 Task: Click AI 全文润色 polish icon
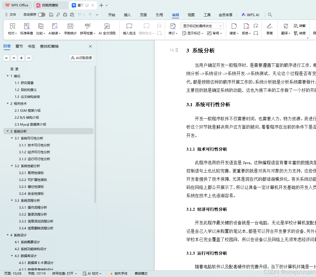pos(107,26)
